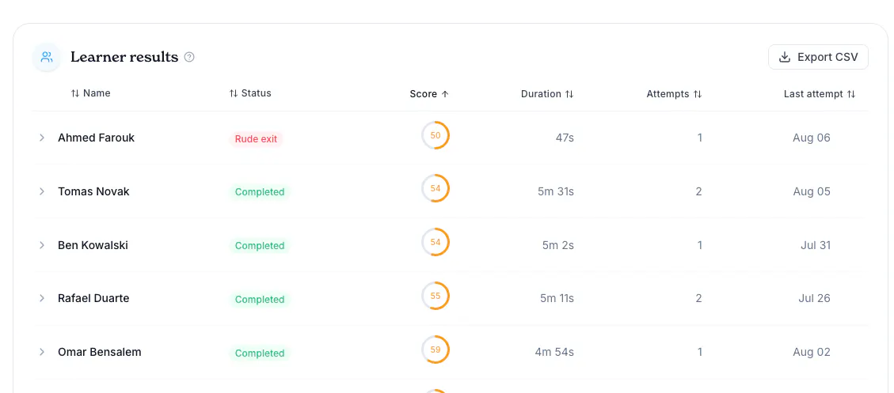
Task: Click the Completed badge for Tomas Novak
Action: pyautogui.click(x=260, y=192)
